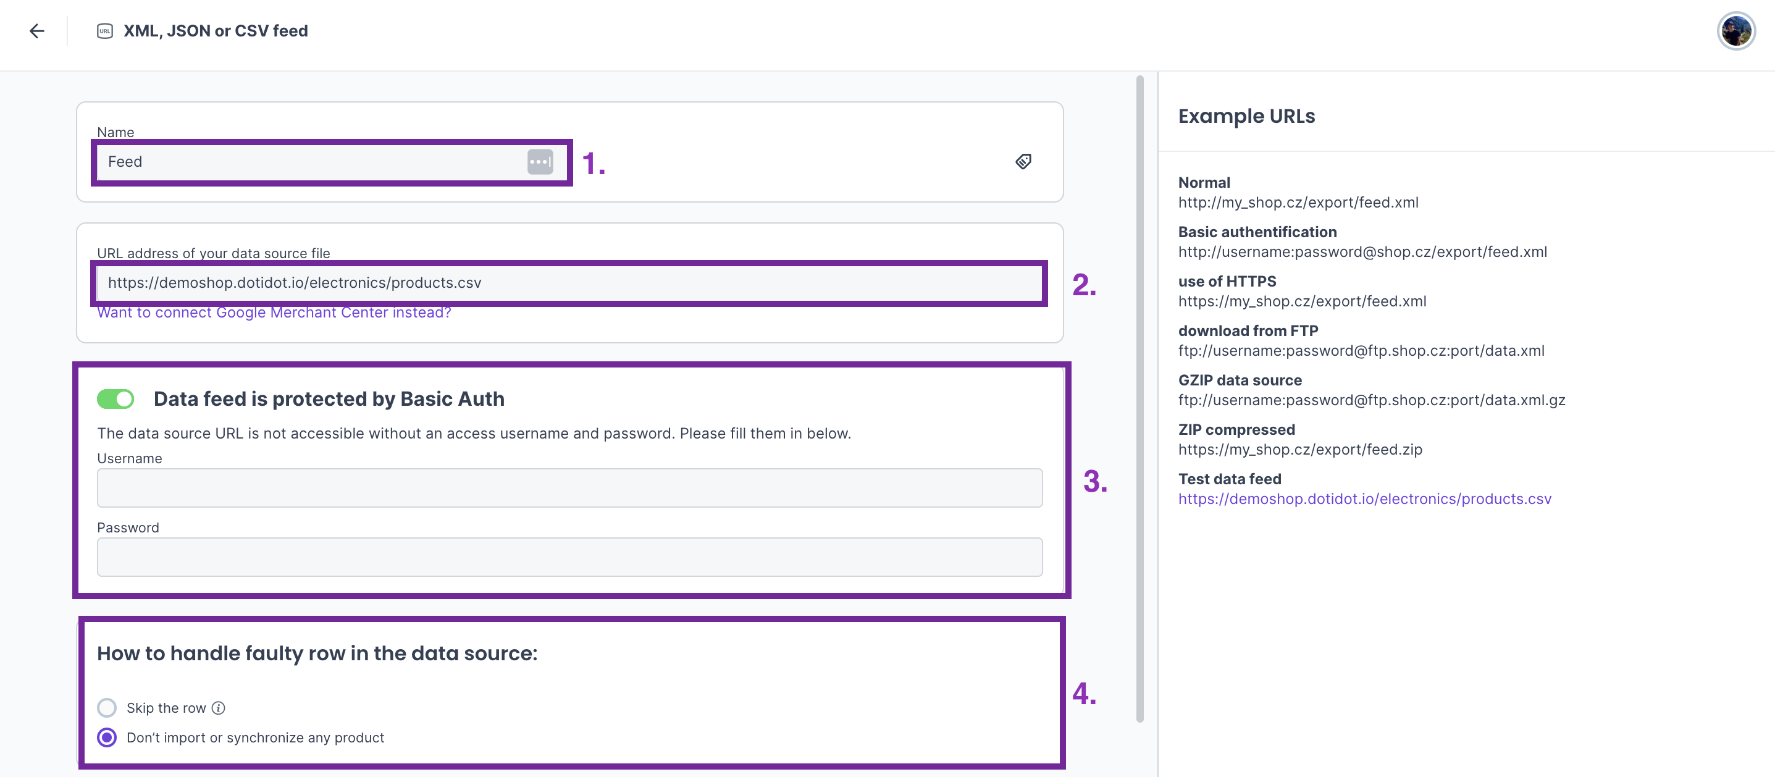Viewport: 1775px width, 777px height.
Task: Click the info icon next to Skip the row
Action: 219,708
